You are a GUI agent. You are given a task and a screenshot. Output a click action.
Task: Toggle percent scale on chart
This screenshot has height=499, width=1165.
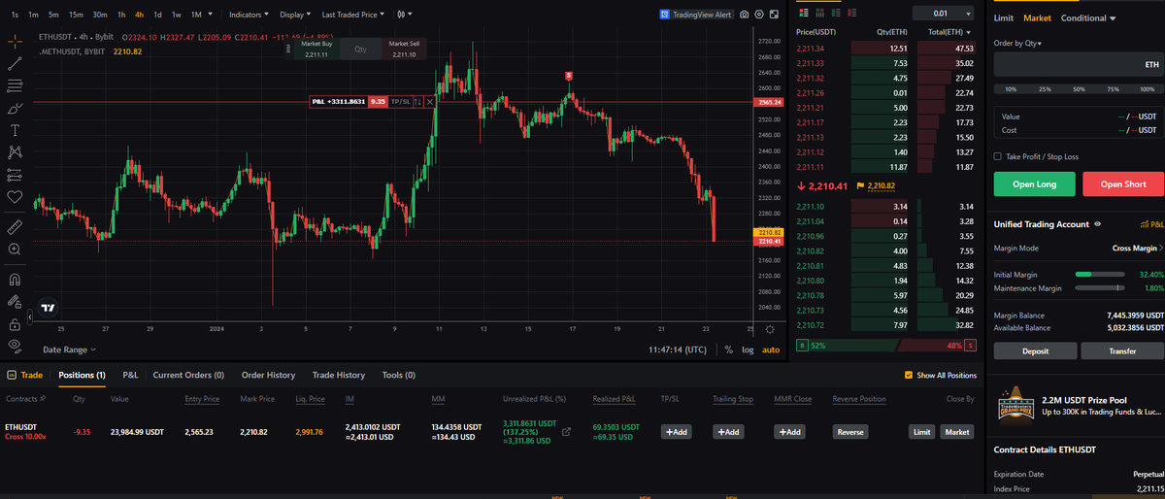pyautogui.click(x=728, y=349)
